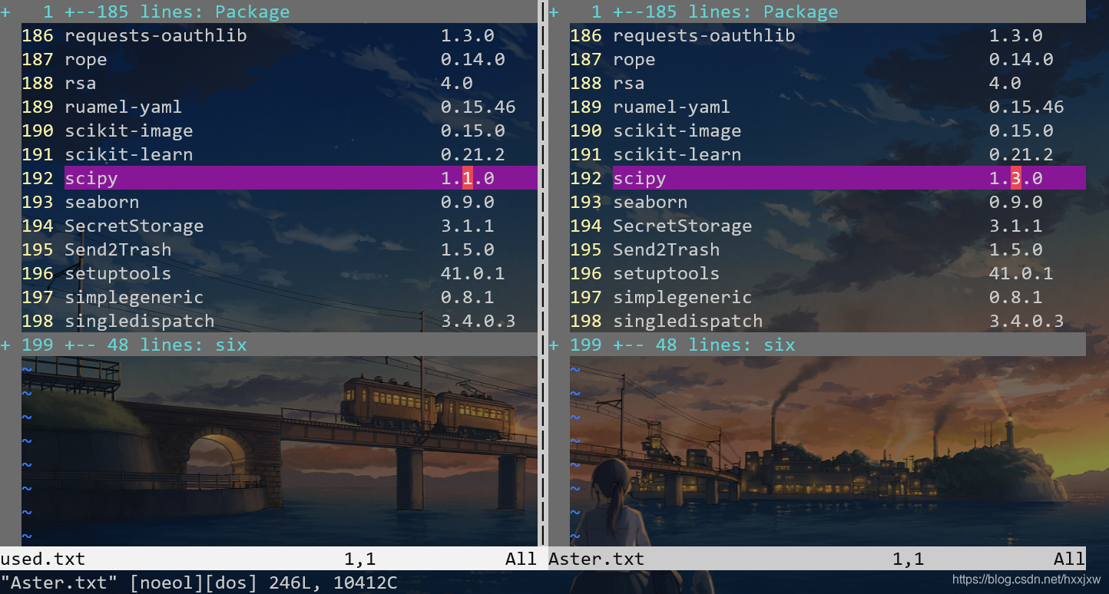Screen dimensions: 1109x594
Task: Click the plus fold marker beside line 1 in left pane
Action: (5, 12)
